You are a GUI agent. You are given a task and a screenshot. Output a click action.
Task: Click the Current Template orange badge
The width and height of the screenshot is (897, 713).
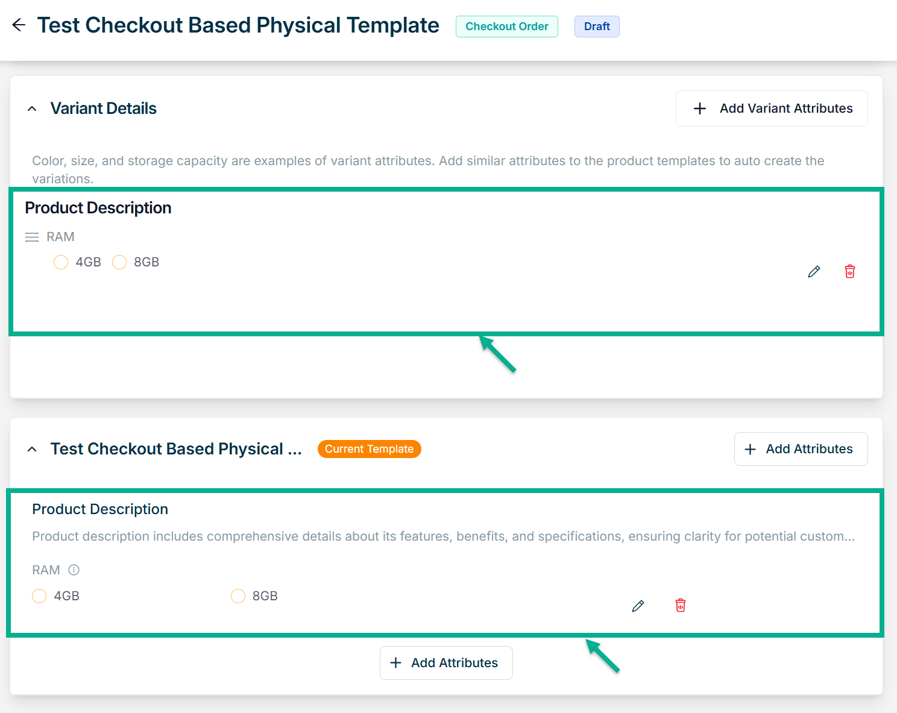pyautogui.click(x=369, y=449)
